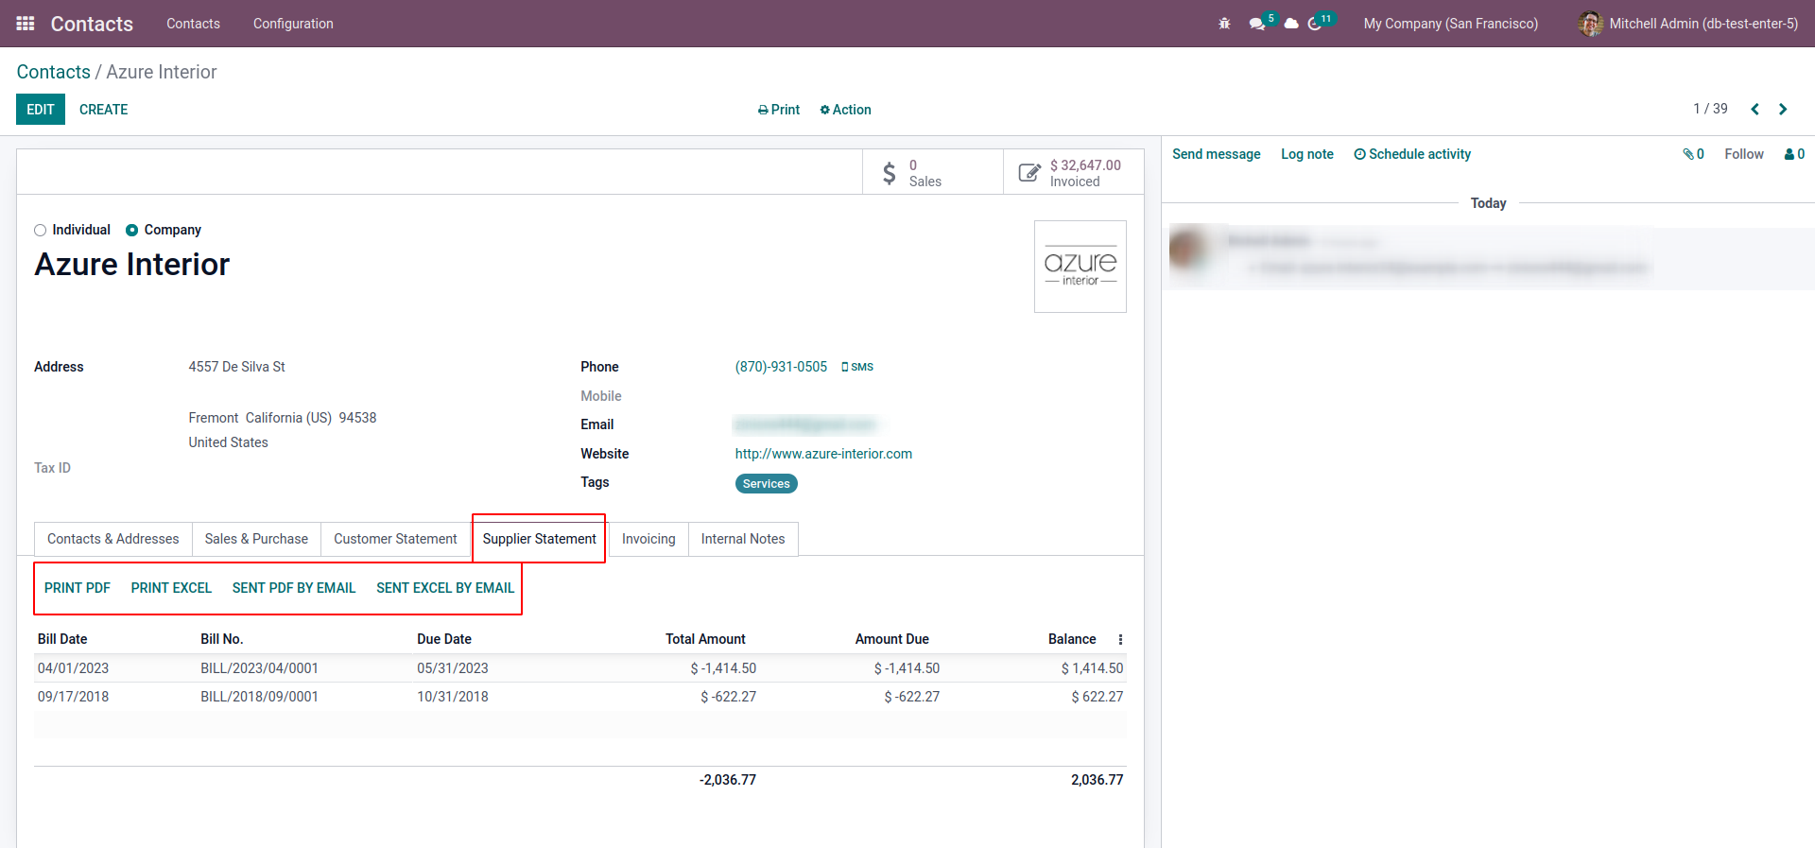Go to the next contact record

click(1783, 109)
